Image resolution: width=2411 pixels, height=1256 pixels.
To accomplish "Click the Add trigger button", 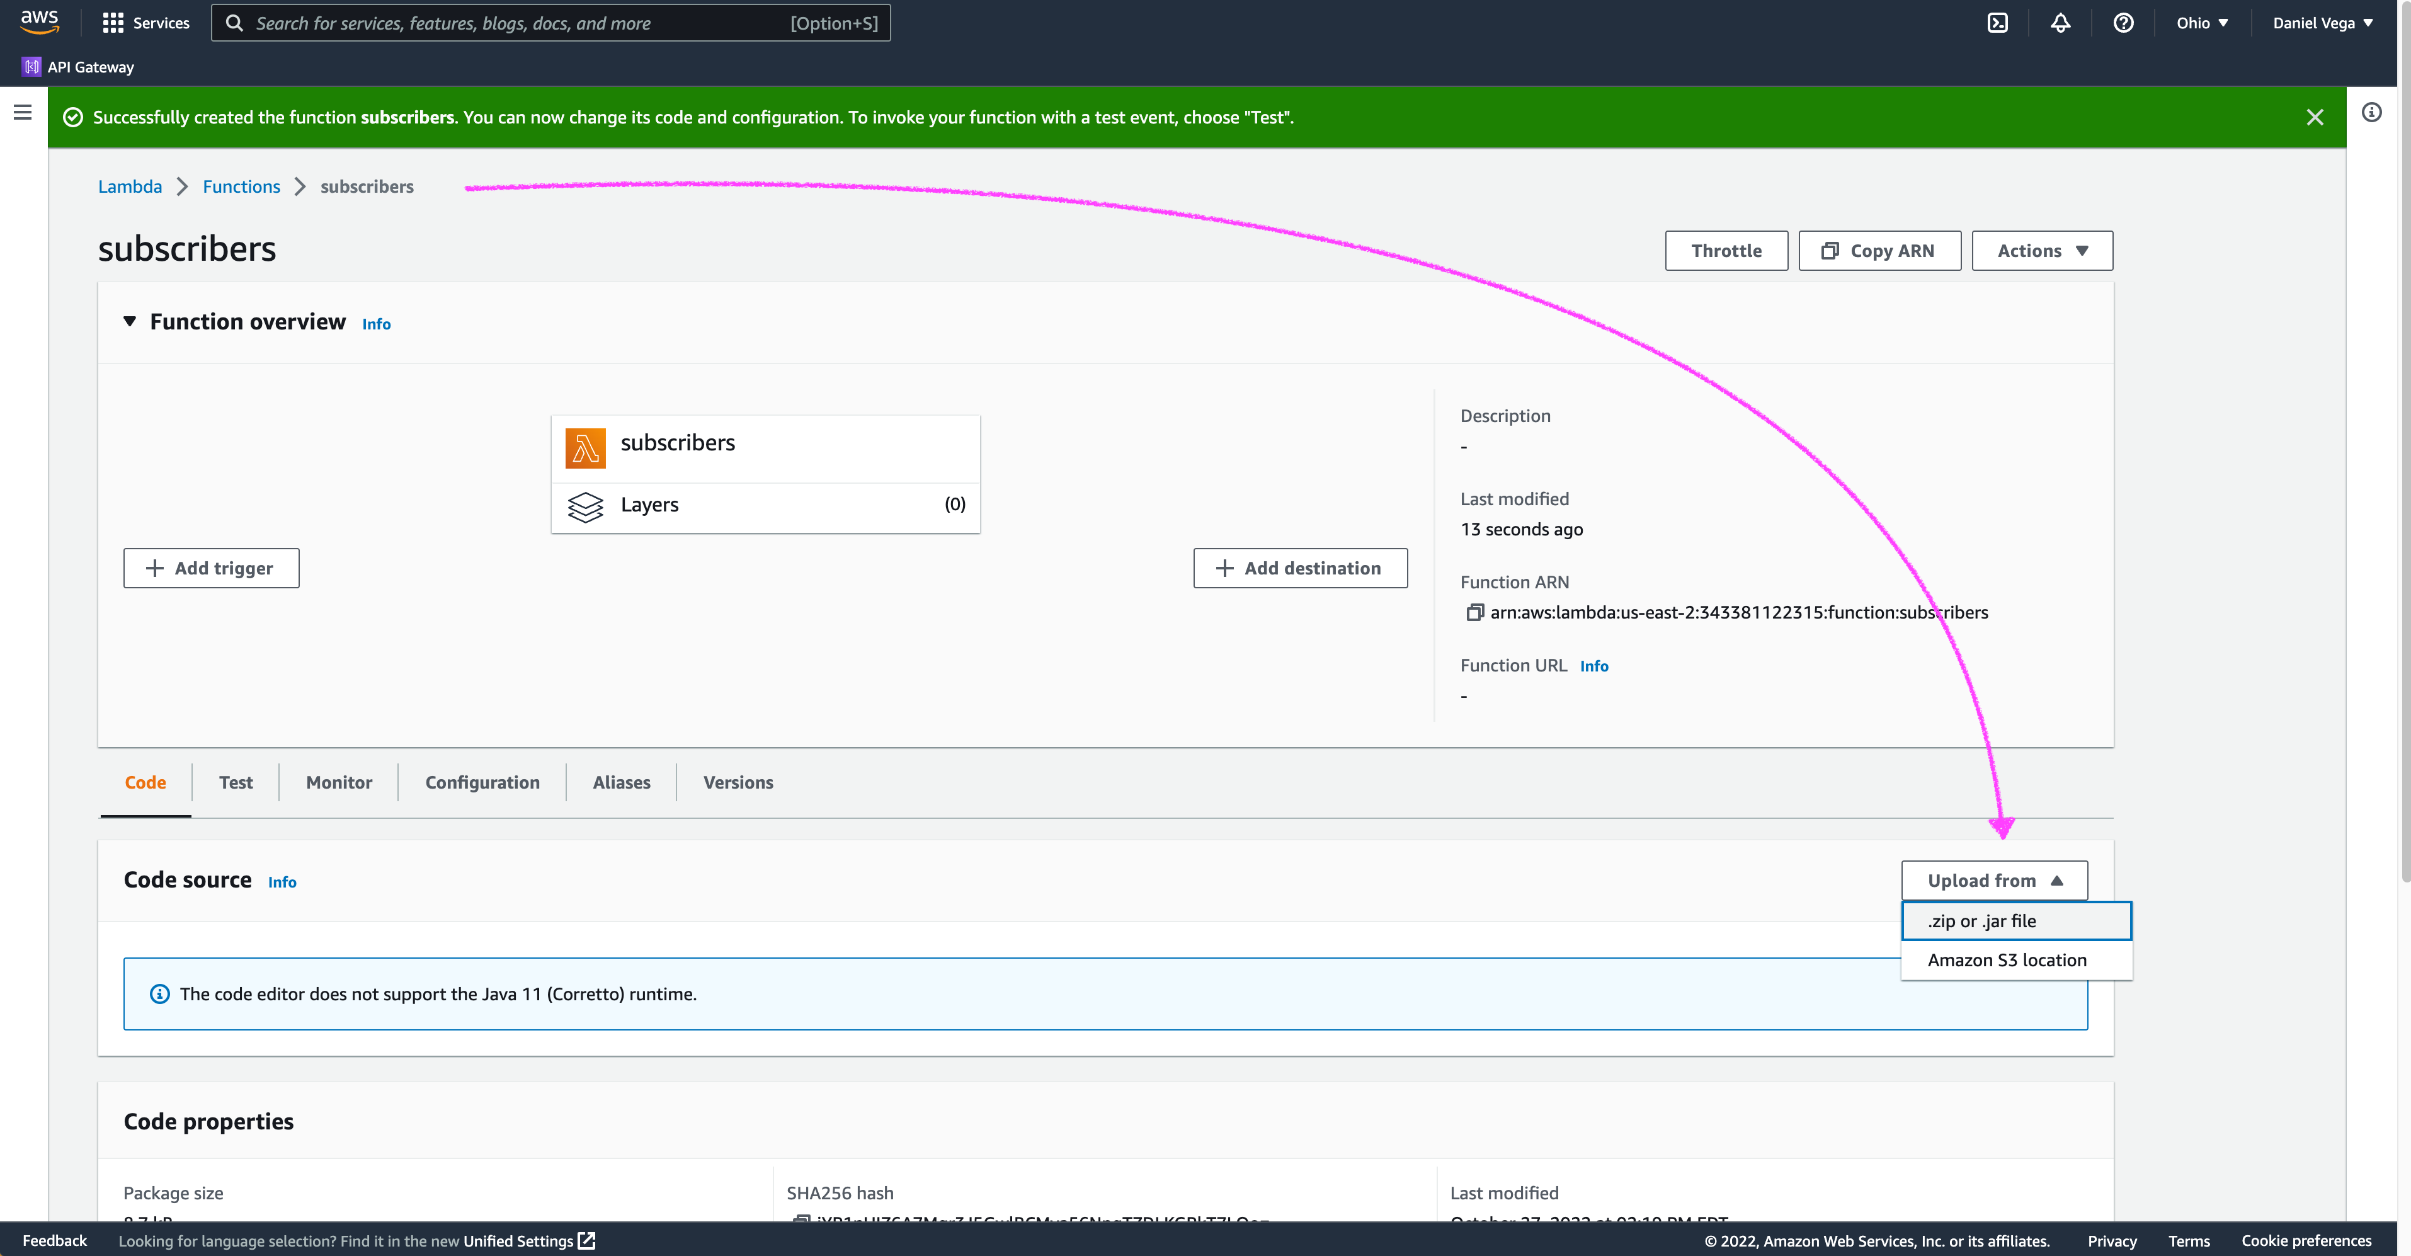I will pos(212,568).
